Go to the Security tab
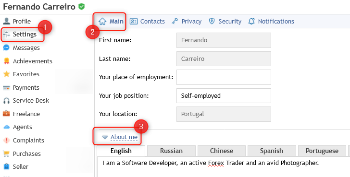This screenshot has height=177, width=350. tap(225, 22)
